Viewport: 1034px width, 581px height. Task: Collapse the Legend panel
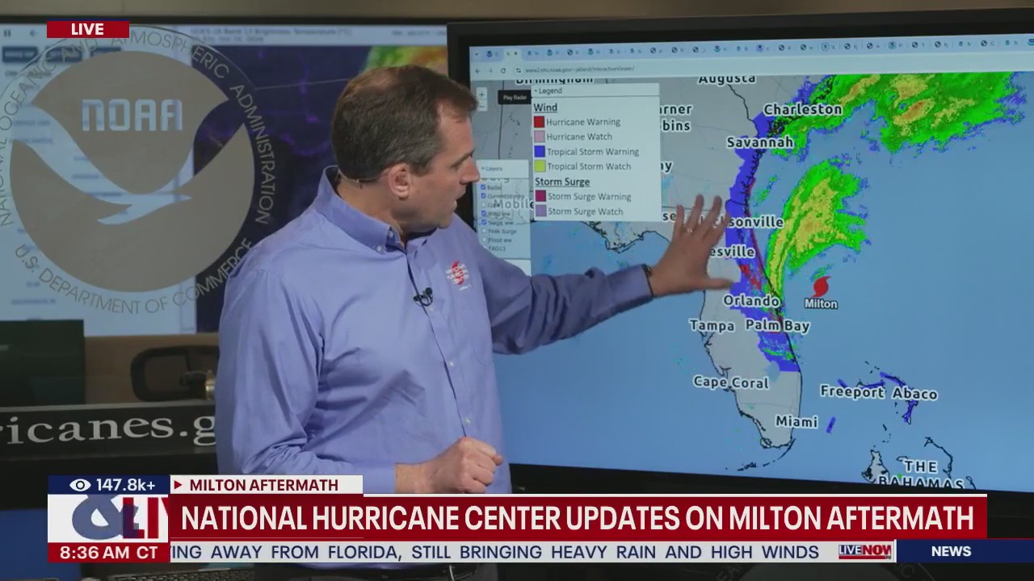[536, 90]
